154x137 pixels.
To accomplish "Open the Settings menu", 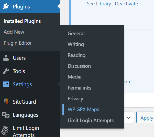I will coord(22,84).
